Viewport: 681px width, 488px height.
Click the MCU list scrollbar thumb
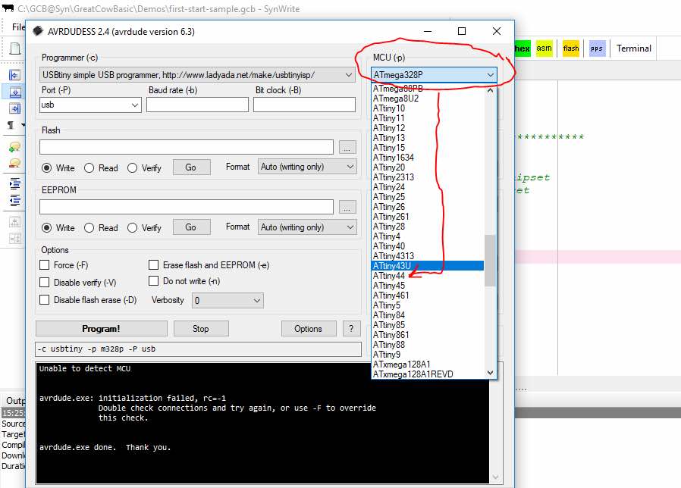[490, 261]
